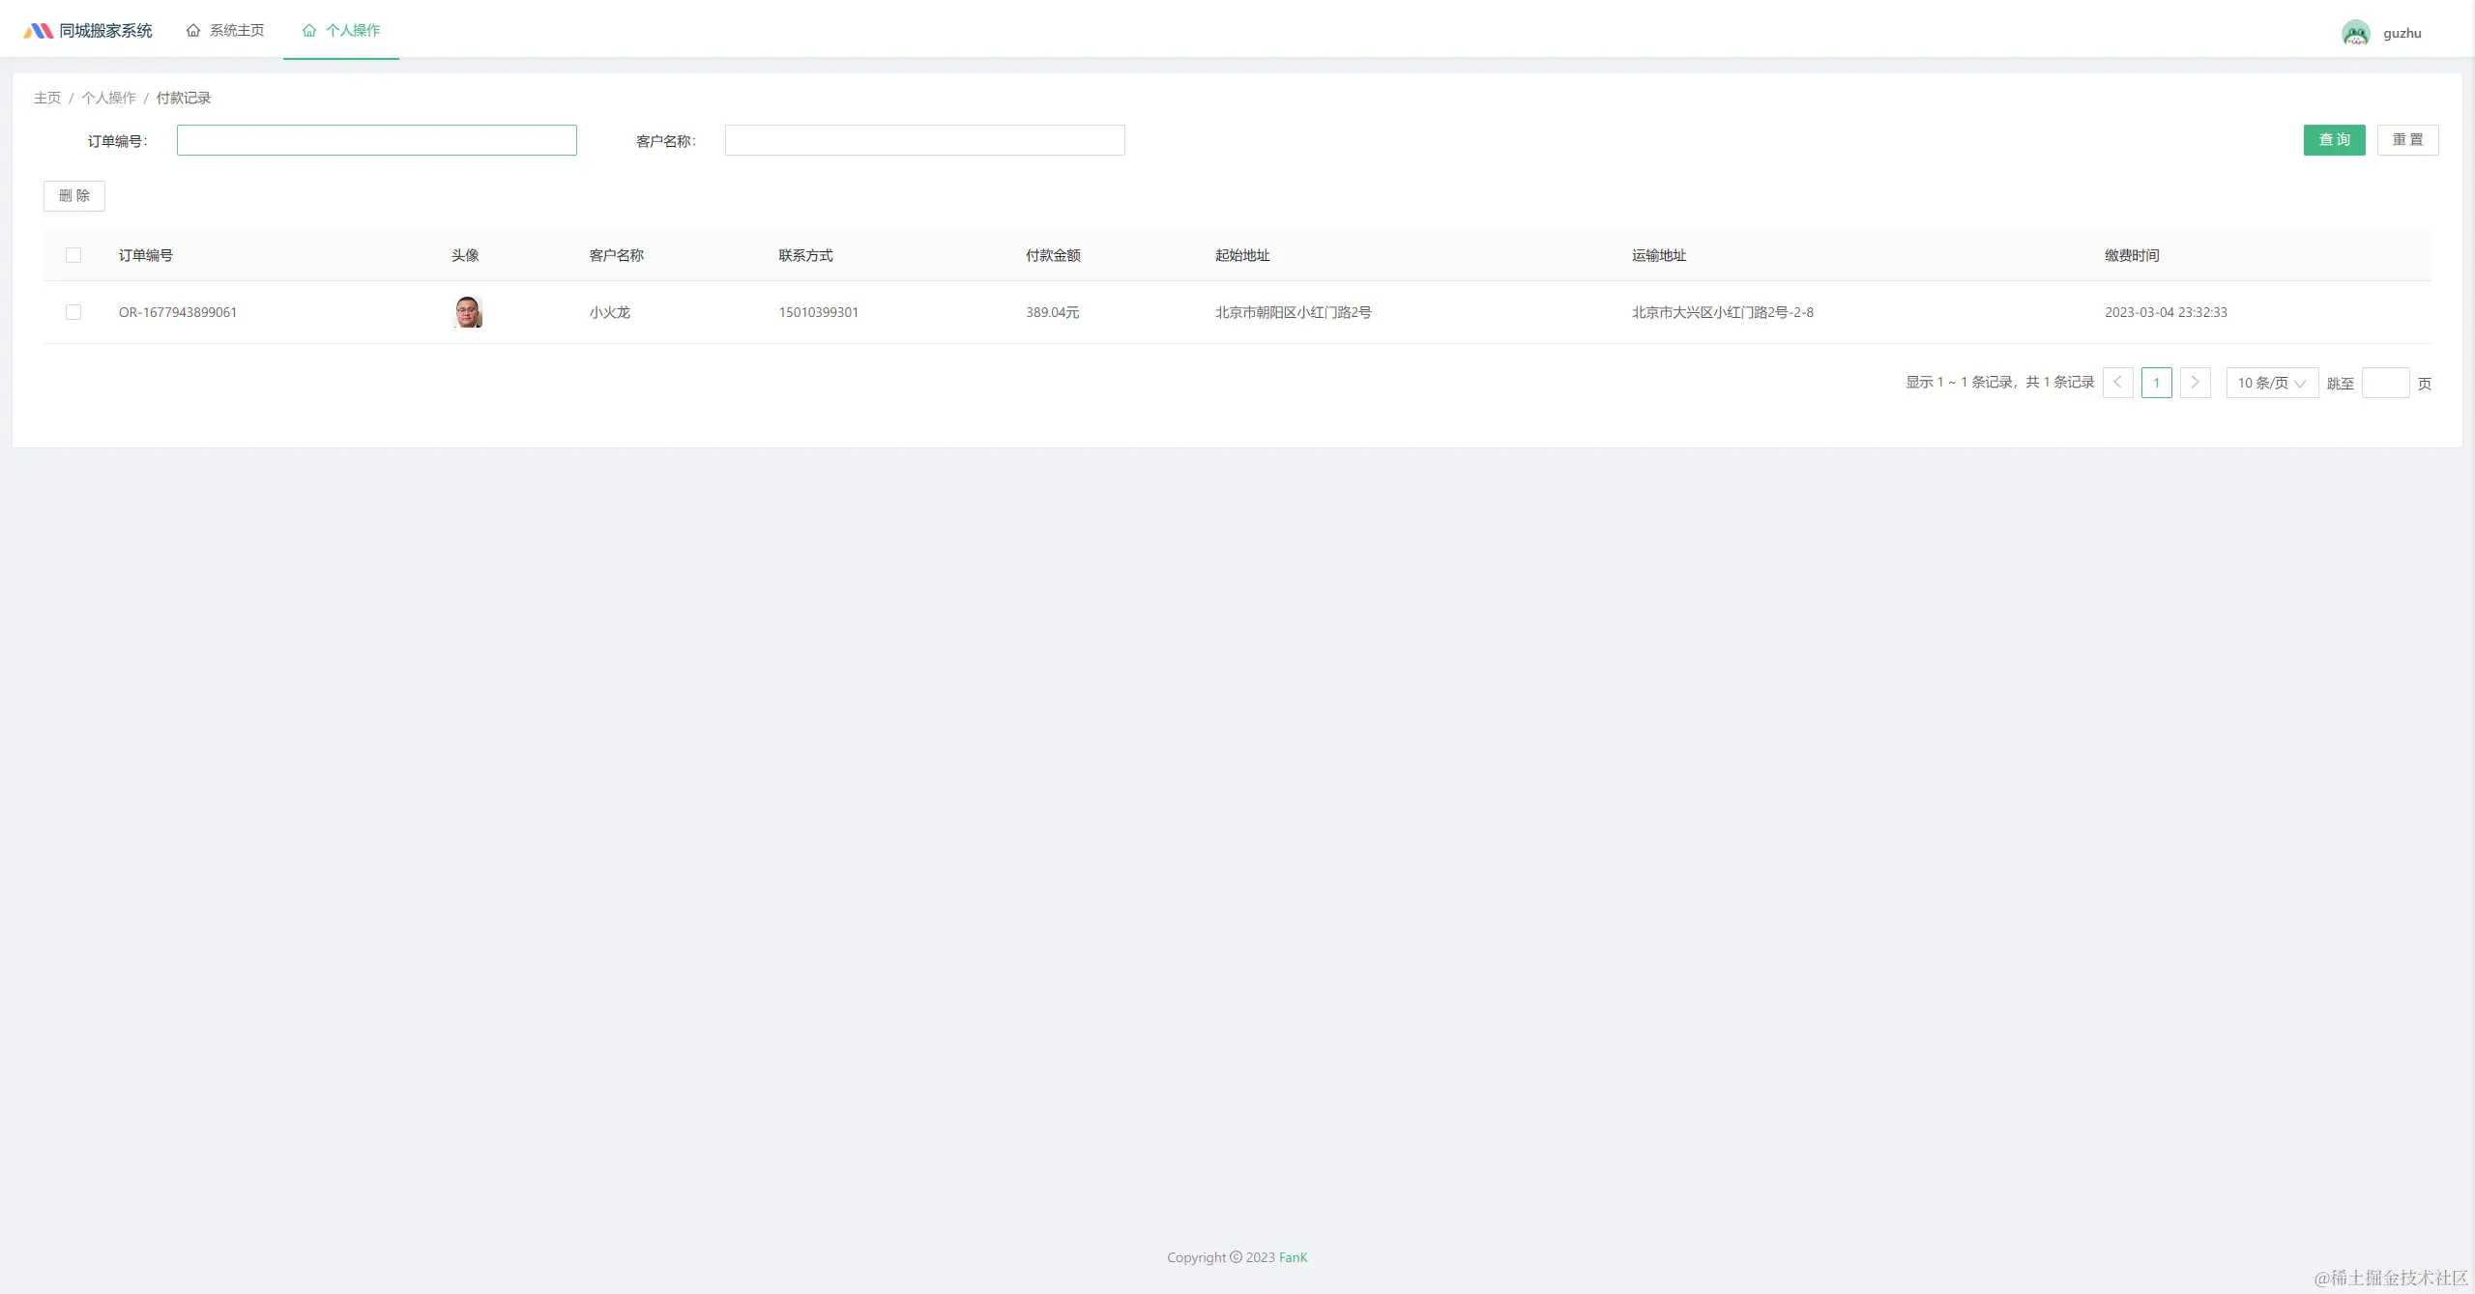The image size is (2475, 1294).
Task: Focus the 订单编号 input field
Action: tap(377, 140)
